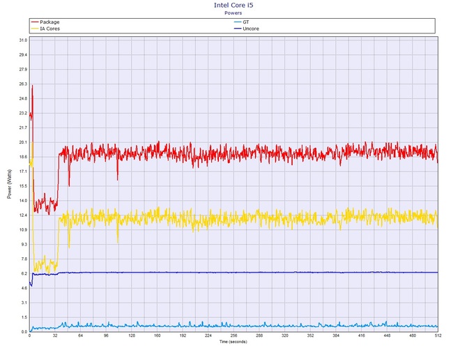Click the 512 x-axis tick label
This screenshot has height=350, width=467.
438,335
